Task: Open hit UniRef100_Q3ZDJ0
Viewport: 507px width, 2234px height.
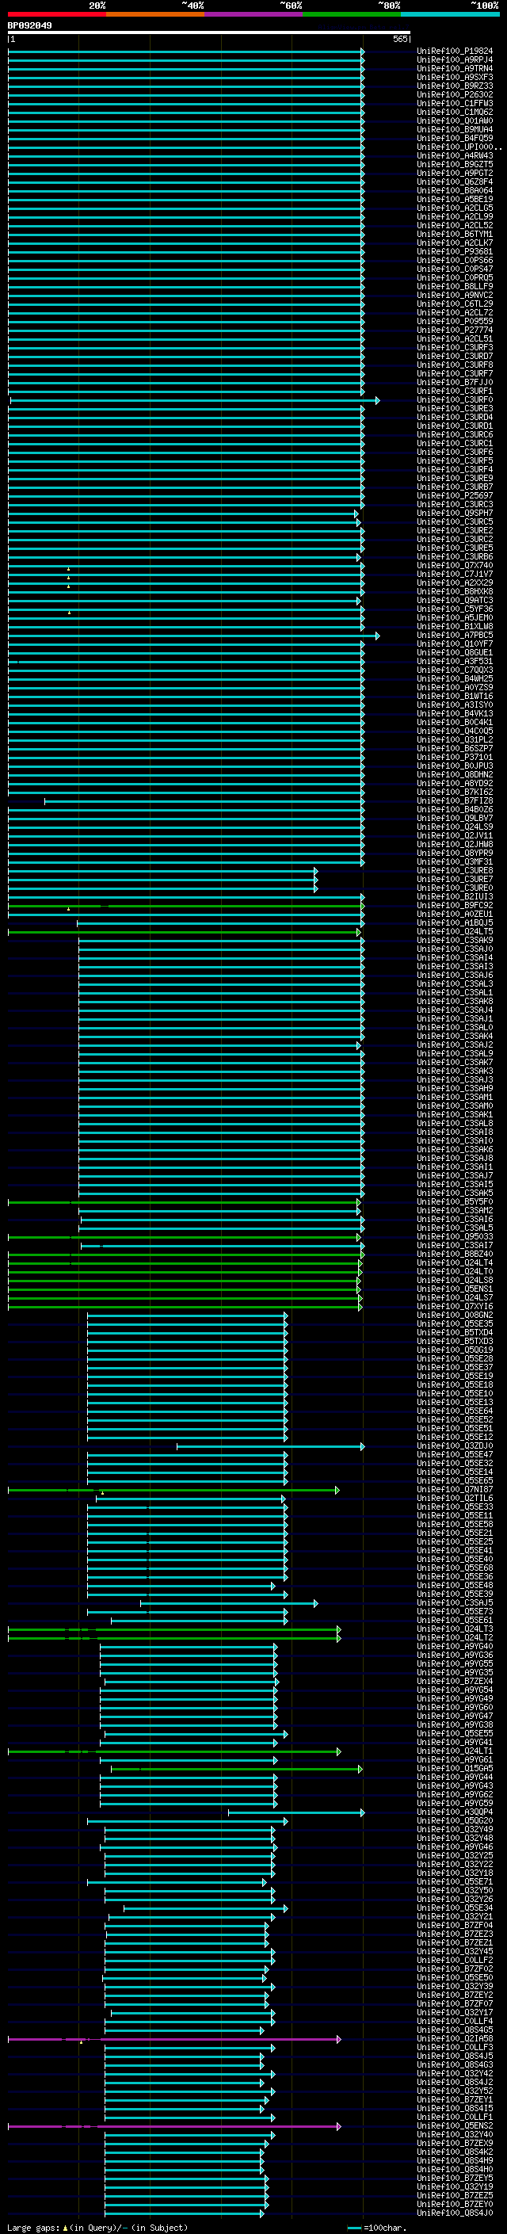Action: [454, 1445]
